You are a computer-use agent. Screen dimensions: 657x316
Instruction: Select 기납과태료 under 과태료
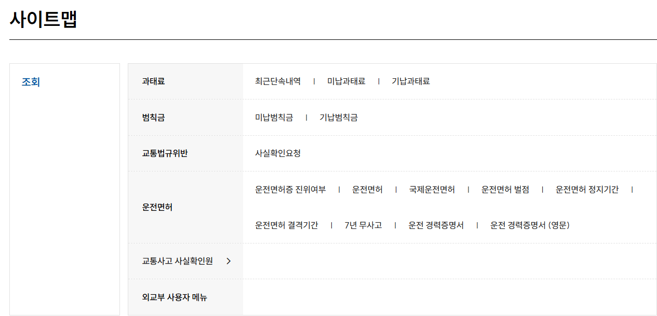[411, 81]
